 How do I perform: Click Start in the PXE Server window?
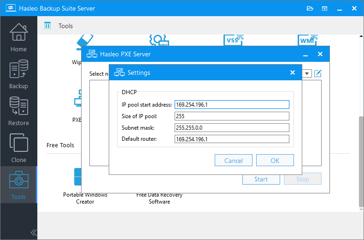261,179
